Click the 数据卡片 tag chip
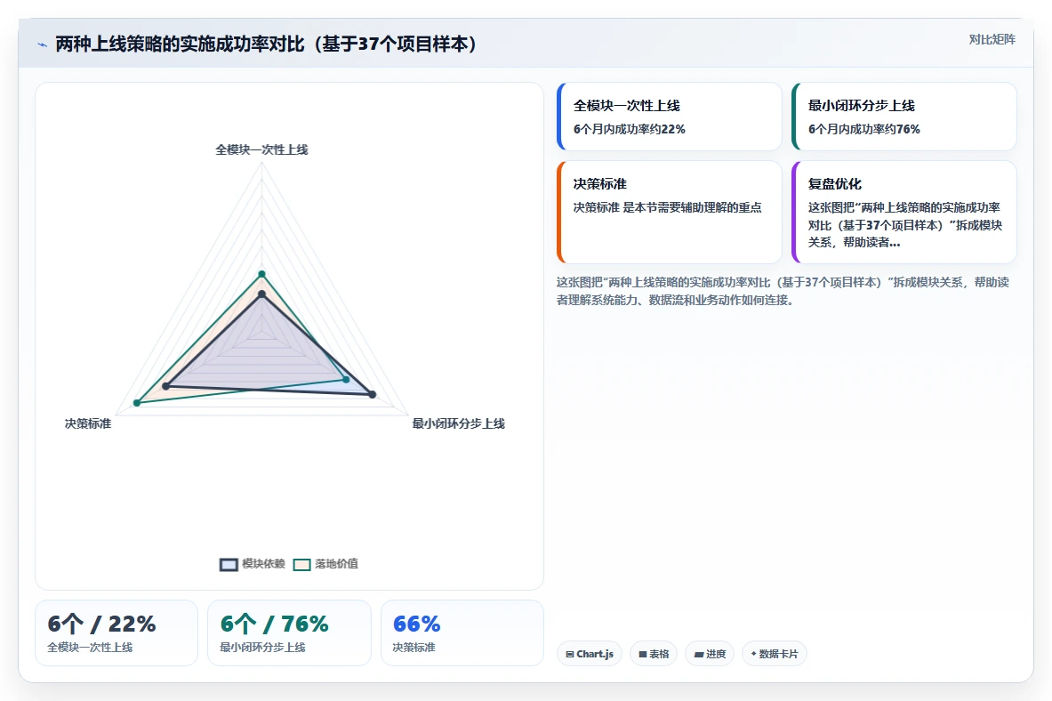This screenshot has width=1052, height=701. (x=775, y=654)
